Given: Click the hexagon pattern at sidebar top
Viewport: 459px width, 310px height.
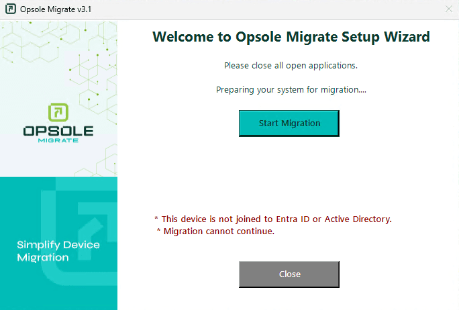Looking at the screenshot, I should pyautogui.click(x=58, y=58).
